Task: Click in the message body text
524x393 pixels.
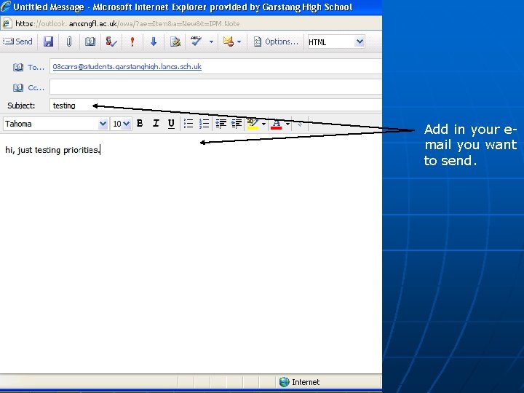Action: pyautogui.click(x=52, y=150)
